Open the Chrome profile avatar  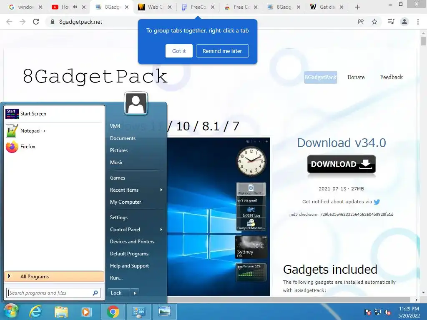pyautogui.click(x=404, y=22)
